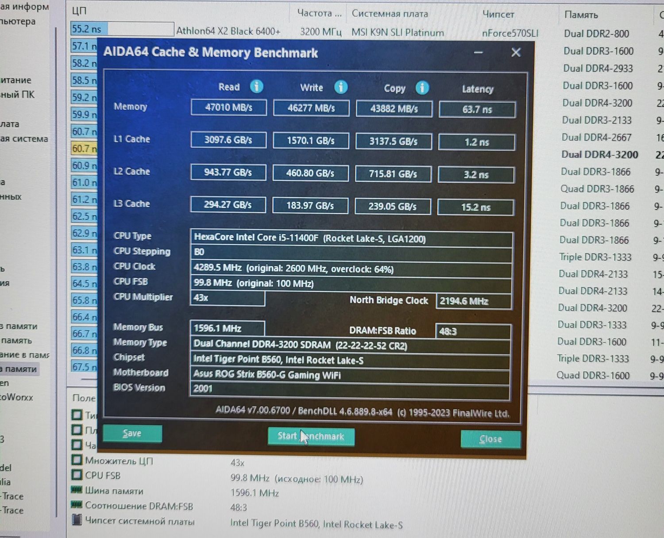
Task: Click the Close button in benchmark dialog
Action: (490, 439)
